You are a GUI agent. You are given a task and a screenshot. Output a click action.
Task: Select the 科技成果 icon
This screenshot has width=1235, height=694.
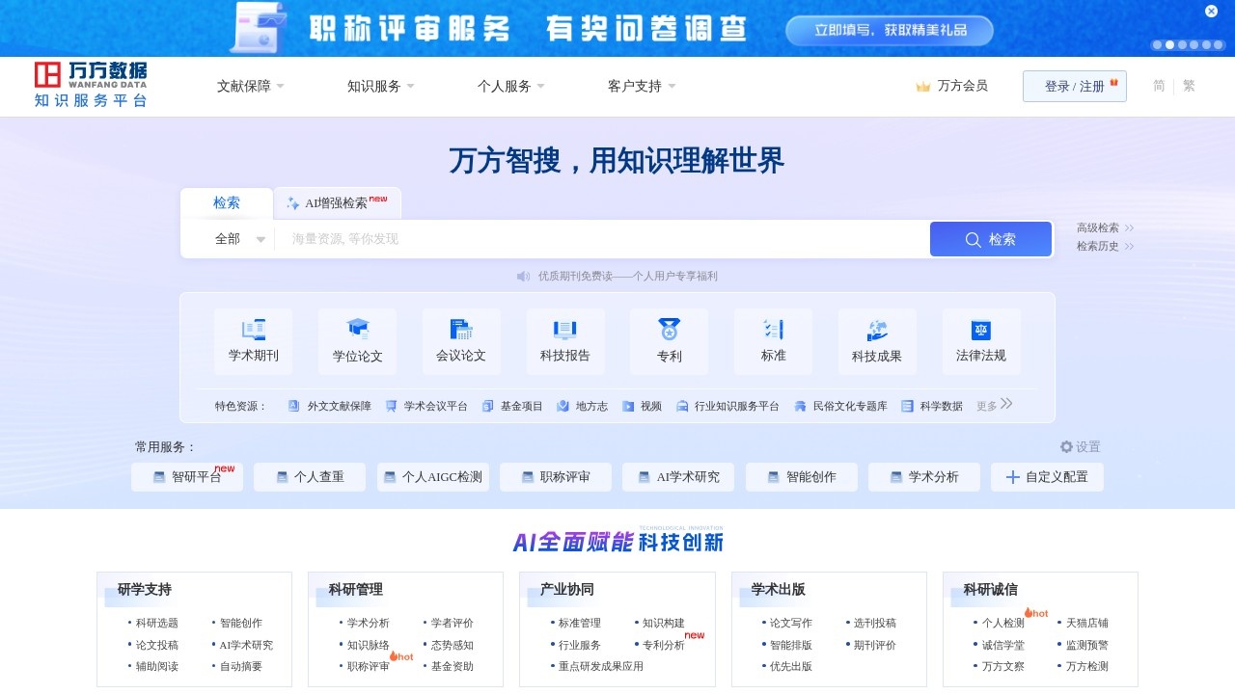tap(877, 340)
